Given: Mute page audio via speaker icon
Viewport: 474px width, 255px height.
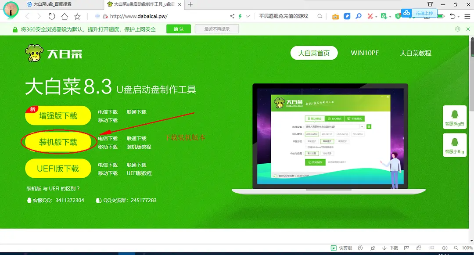Looking at the screenshot, I should coord(444,248).
